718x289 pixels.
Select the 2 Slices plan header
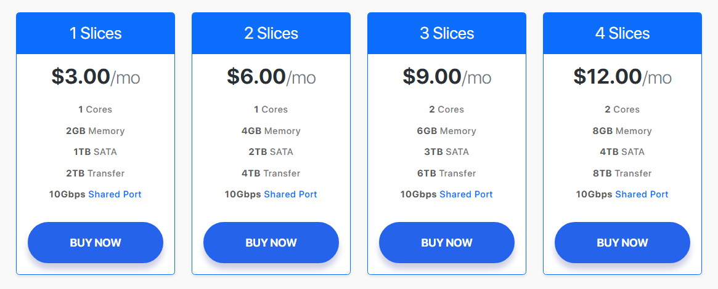(x=271, y=33)
